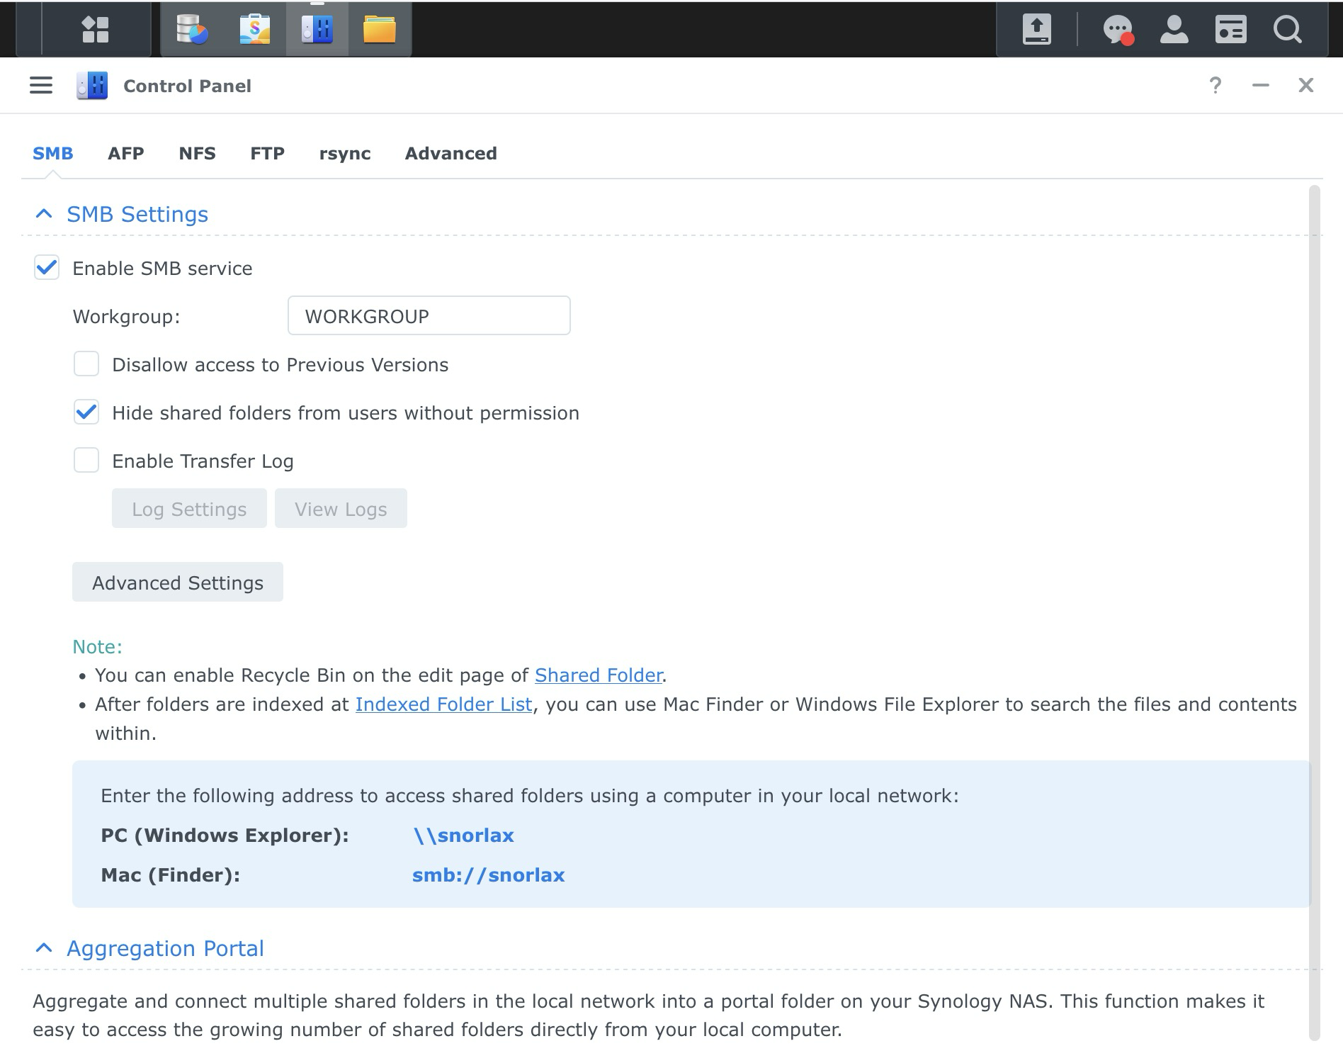Collapse the Aggregation Portal section

(x=44, y=948)
